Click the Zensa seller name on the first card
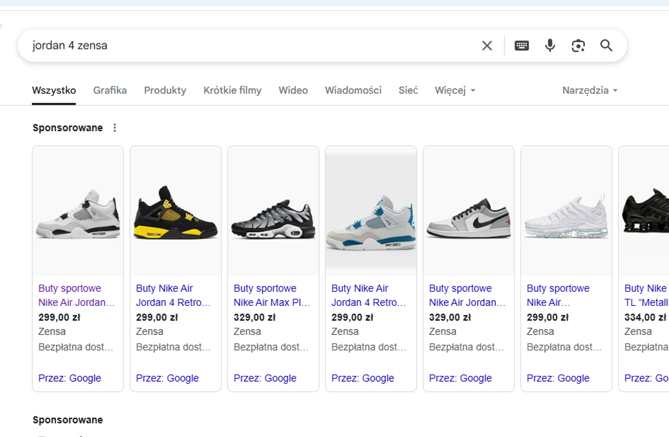The width and height of the screenshot is (669, 437). tap(52, 332)
